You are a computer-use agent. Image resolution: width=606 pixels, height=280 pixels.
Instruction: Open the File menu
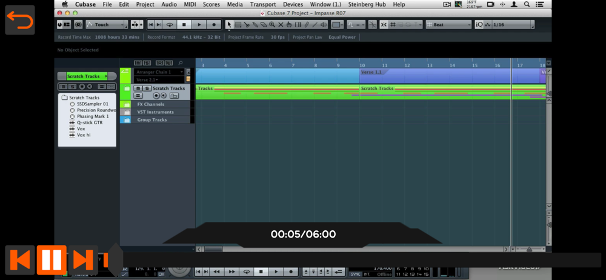point(107,4)
